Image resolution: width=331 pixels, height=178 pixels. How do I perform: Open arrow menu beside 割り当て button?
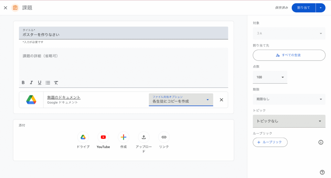pos(321,8)
